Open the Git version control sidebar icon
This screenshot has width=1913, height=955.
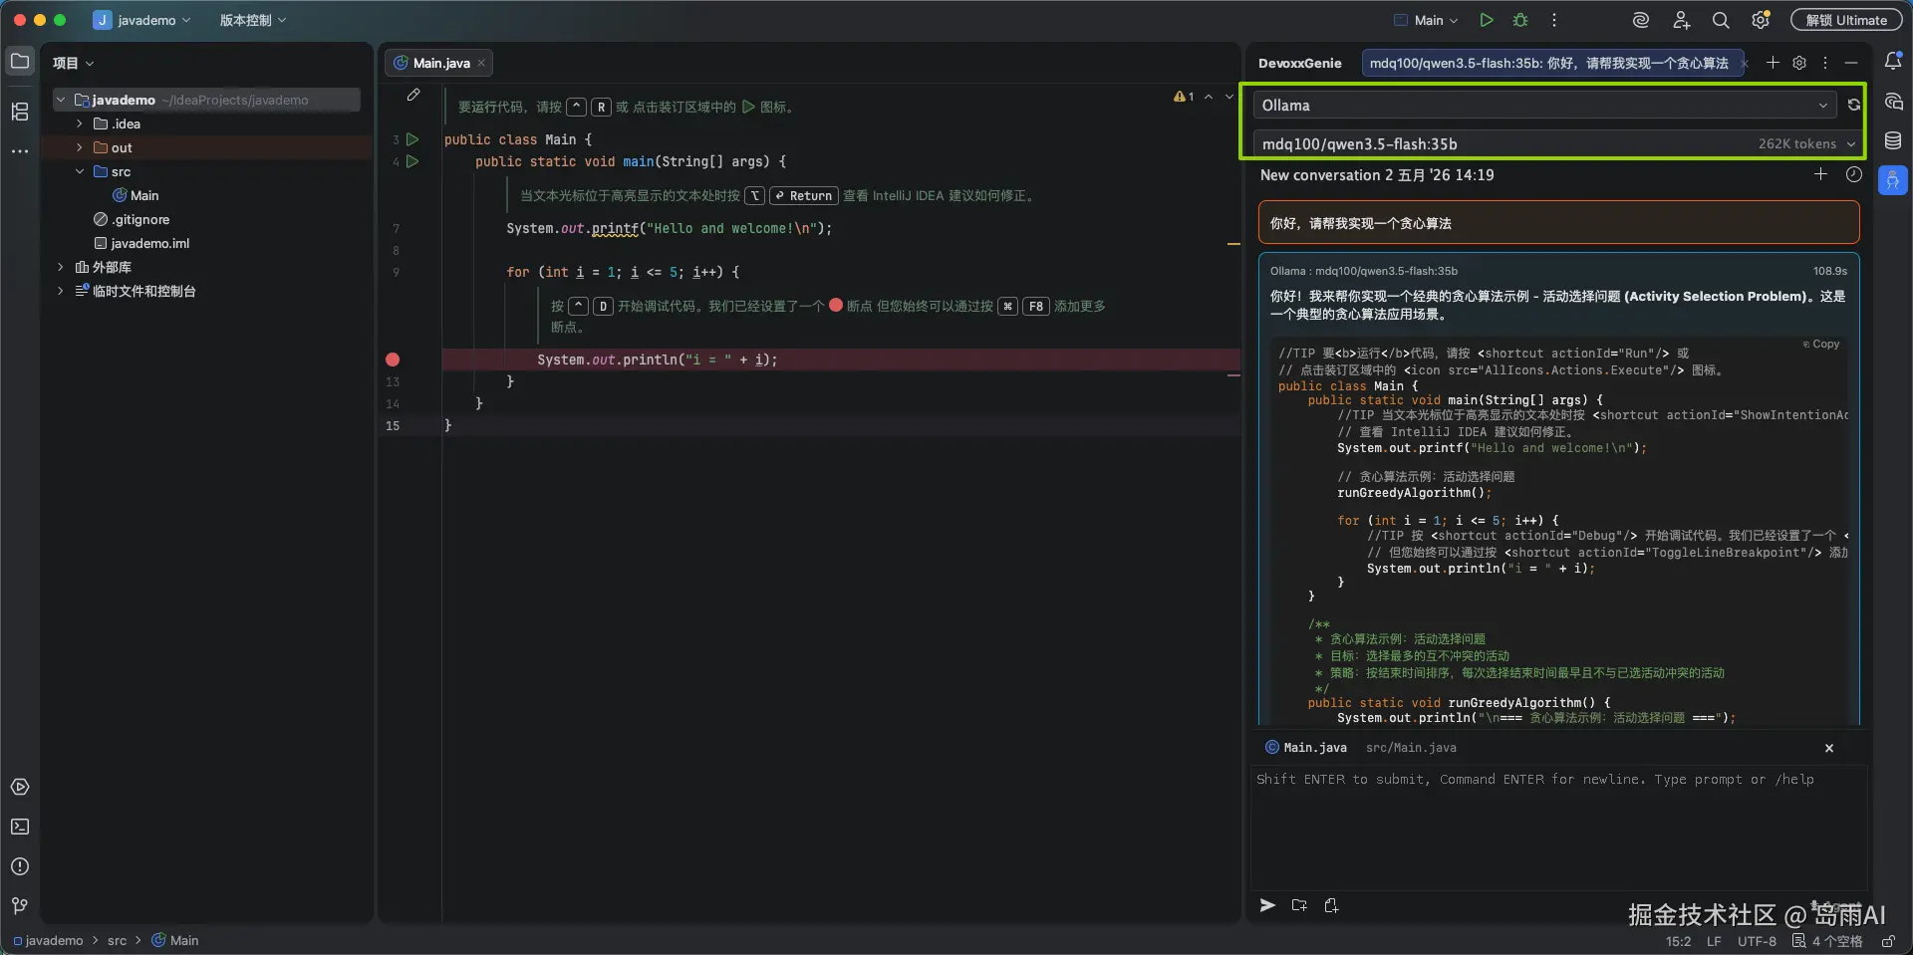20,906
